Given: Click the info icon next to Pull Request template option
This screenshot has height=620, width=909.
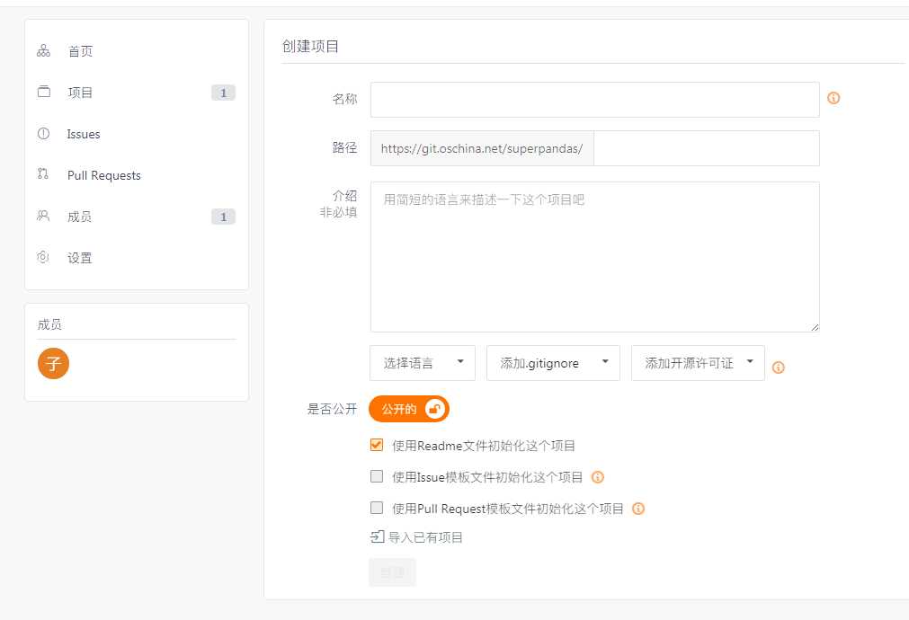Looking at the screenshot, I should [x=638, y=509].
